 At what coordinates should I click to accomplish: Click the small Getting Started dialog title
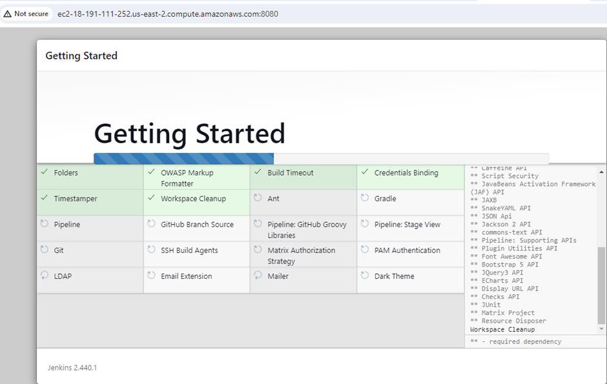click(x=81, y=56)
